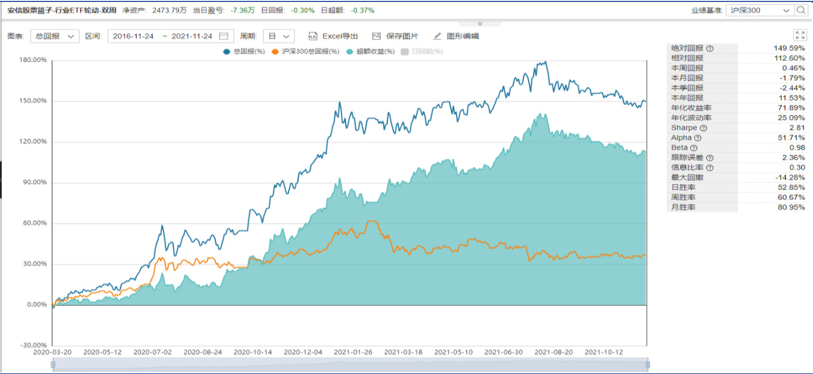Screen dimensions: 813x374
Task: Expand chart to fullscreen view
Action: pos(799,36)
